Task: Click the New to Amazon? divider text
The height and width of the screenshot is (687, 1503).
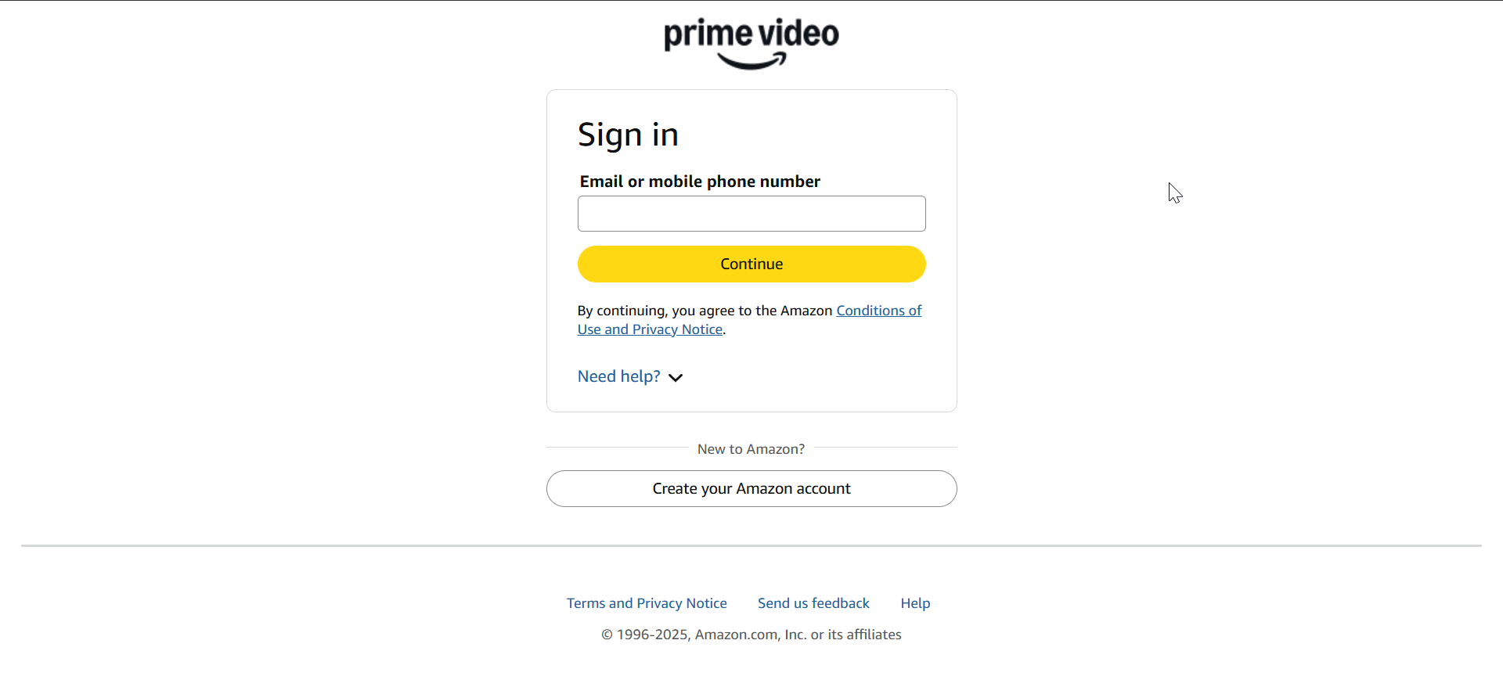Action: pos(751,449)
